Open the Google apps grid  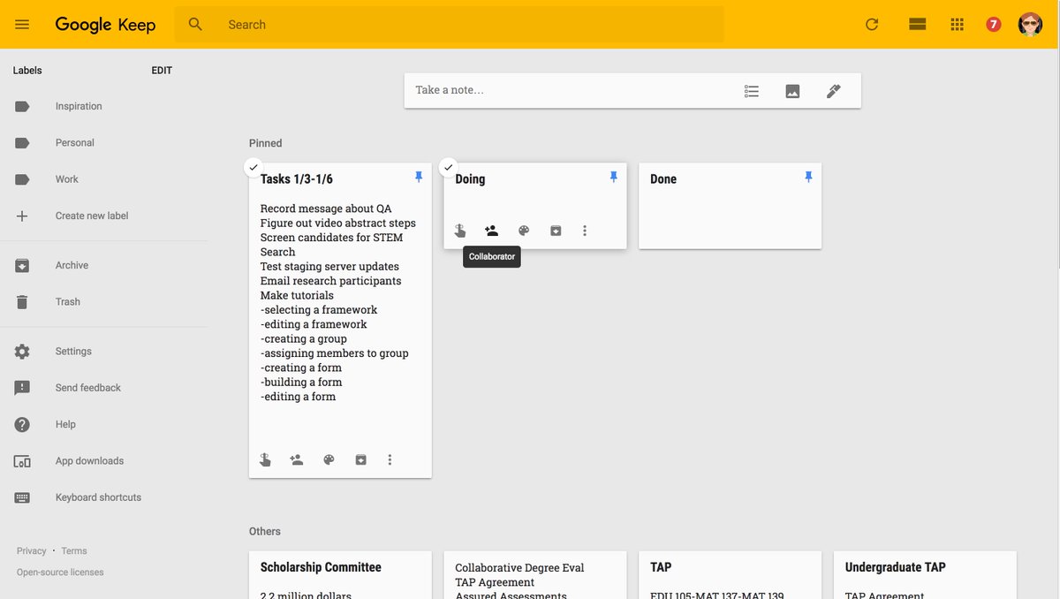click(957, 25)
